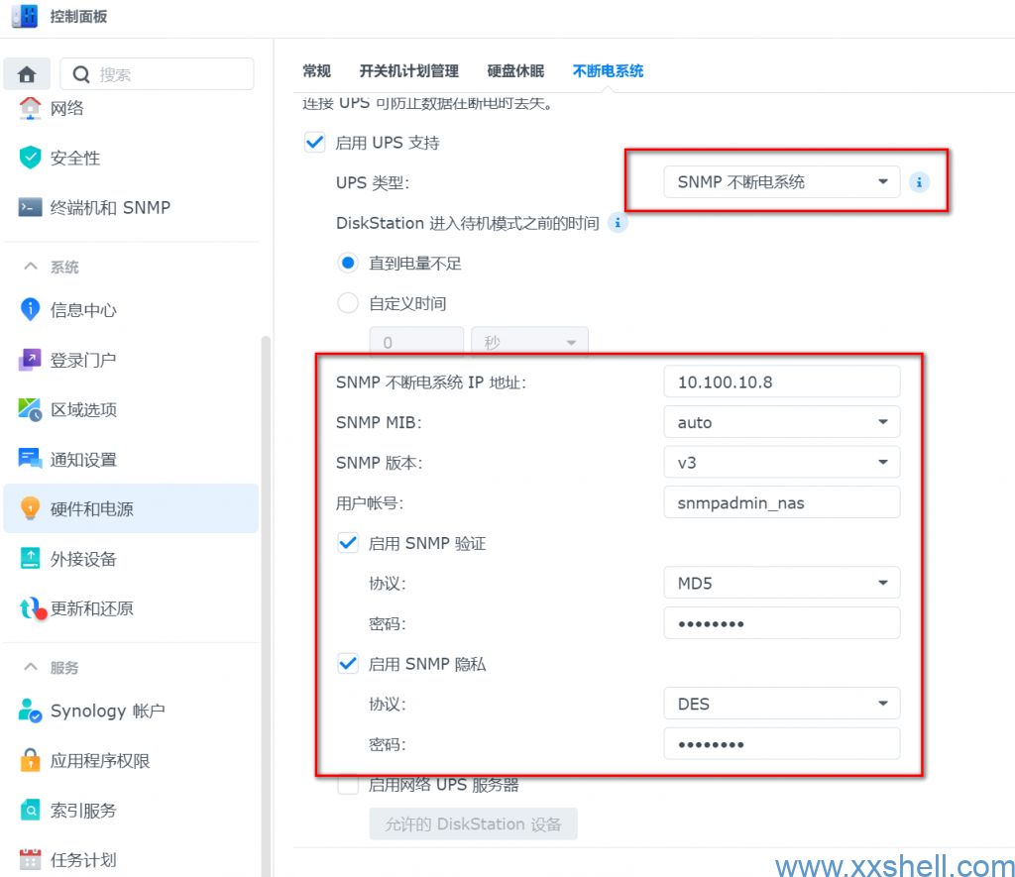Click 允许的 DiskStation 设备 button
This screenshot has width=1015, height=877.
[x=473, y=824]
